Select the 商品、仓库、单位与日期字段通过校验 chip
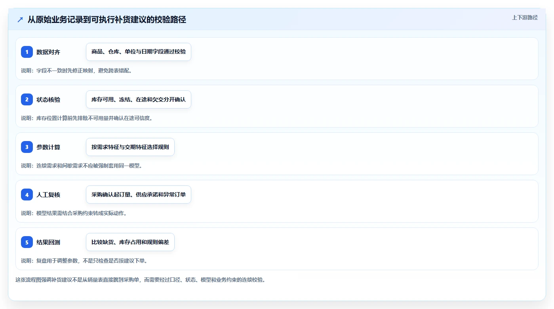The image size is (554, 309). (x=139, y=52)
